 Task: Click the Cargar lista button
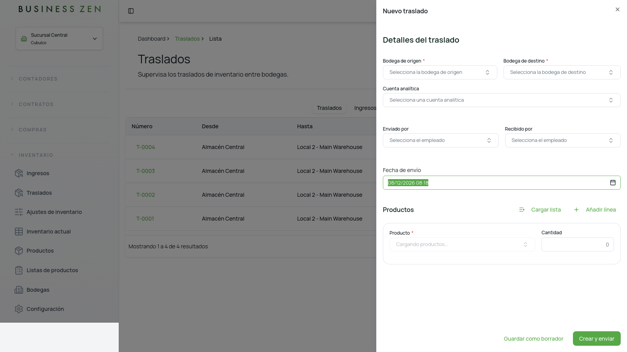point(540,210)
